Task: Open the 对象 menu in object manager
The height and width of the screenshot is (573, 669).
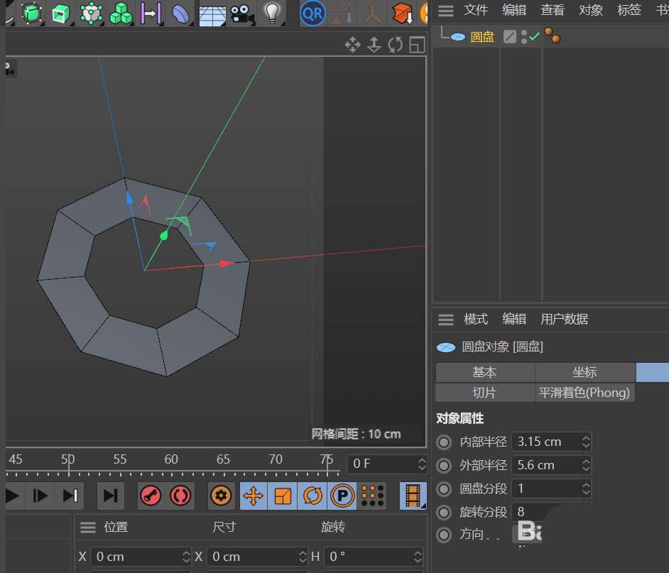Action: click(x=590, y=10)
